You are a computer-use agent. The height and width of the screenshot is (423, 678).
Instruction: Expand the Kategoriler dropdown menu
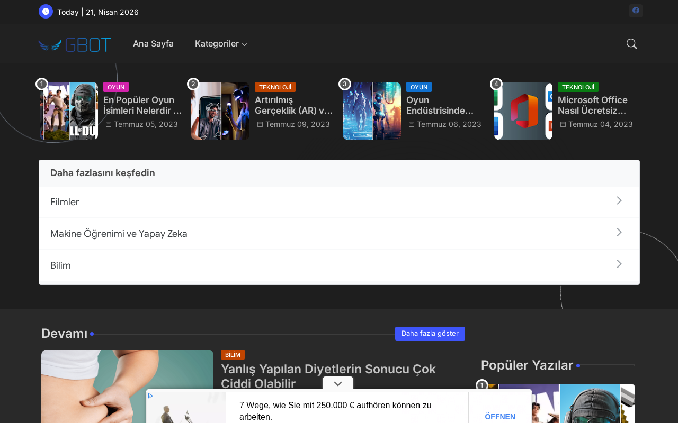(x=221, y=44)
